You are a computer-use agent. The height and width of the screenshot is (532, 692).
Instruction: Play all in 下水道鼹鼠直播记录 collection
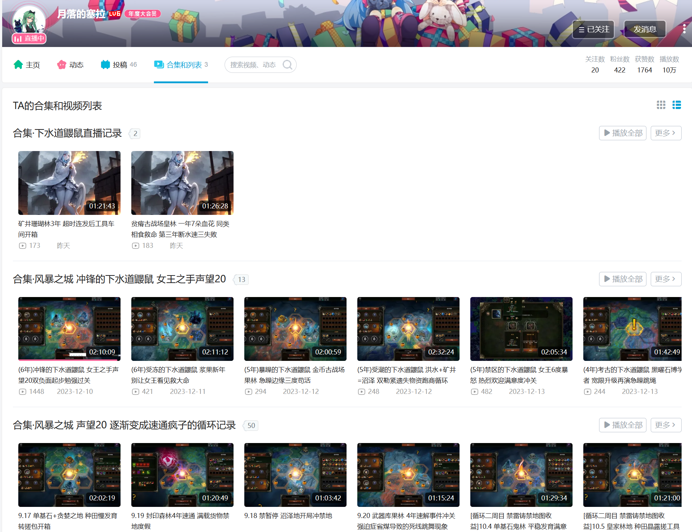[622, 133]
